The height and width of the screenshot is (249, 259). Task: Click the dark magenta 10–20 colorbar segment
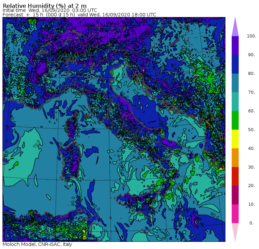click(235, 195)
